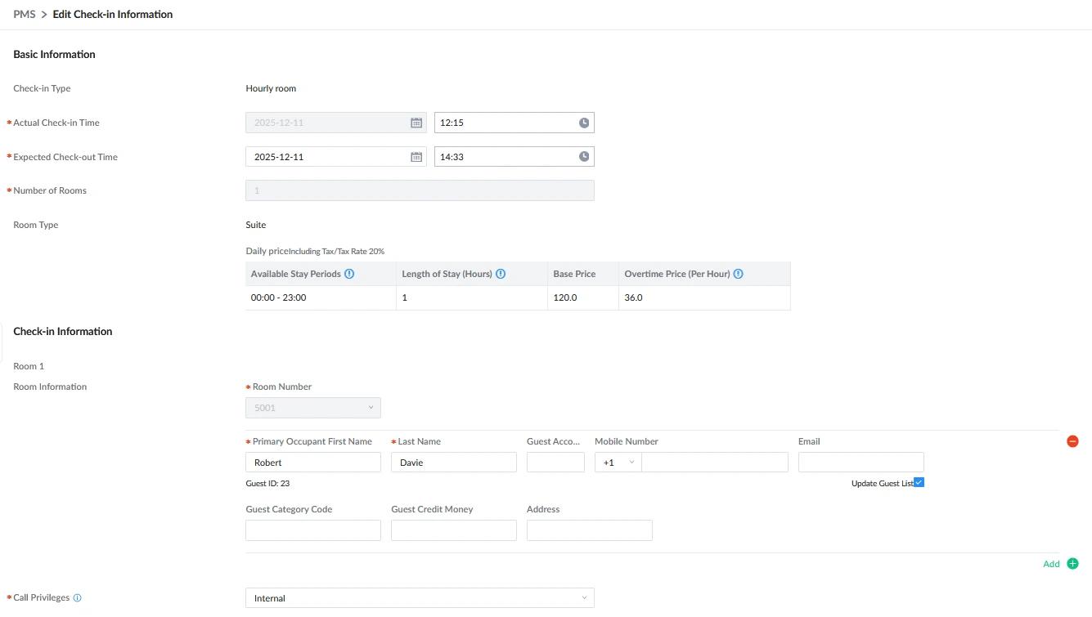The height and width of the screenshot is (617, 1092).
Task: Click Guest ID: 23 text
Action: 267,484
